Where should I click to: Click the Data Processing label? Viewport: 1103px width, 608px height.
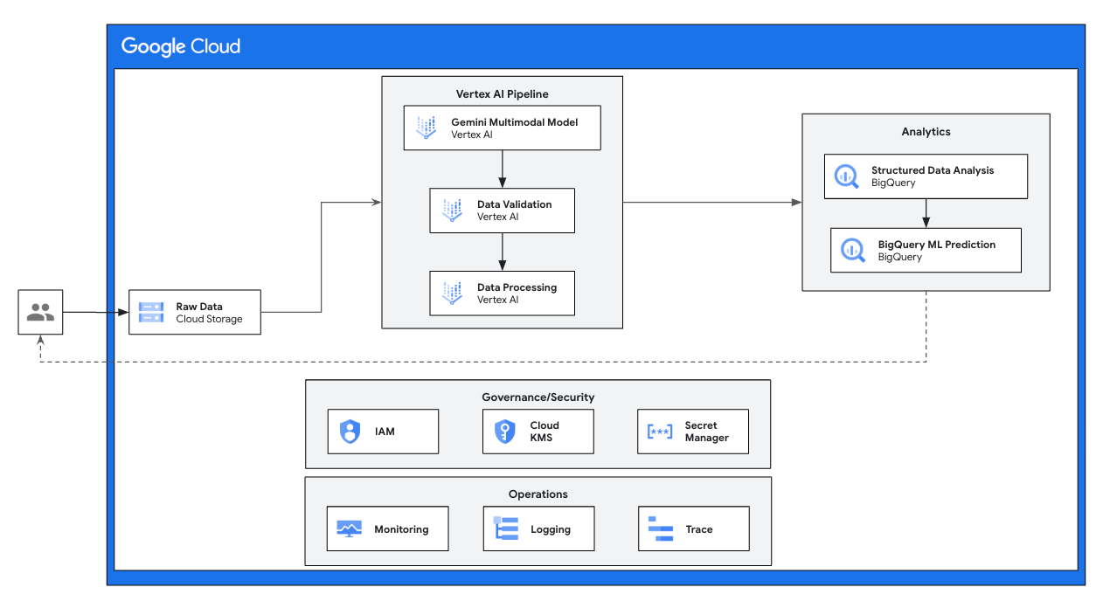517,287
